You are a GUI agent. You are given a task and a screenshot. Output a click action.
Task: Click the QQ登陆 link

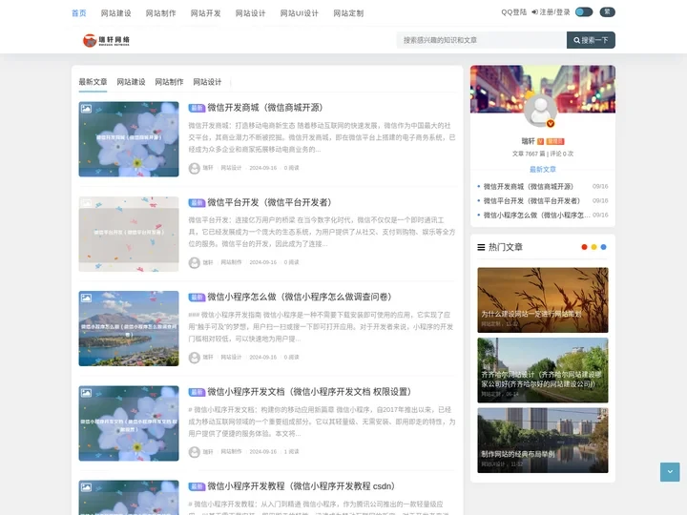[x=513, y=12]
